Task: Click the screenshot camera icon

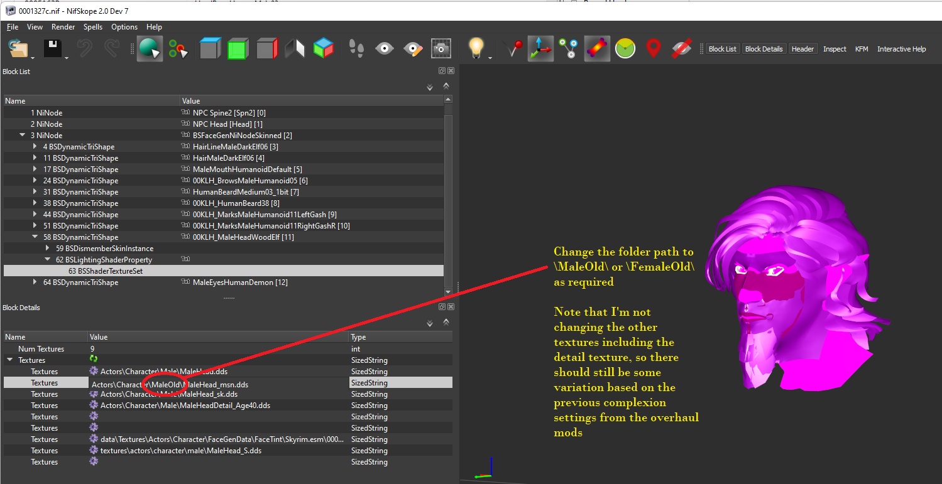Action: [x=441, y=49]
